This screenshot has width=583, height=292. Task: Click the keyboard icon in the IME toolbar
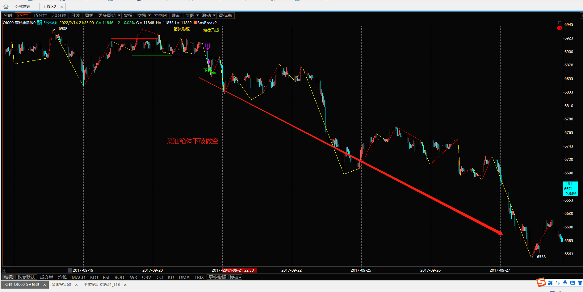point(573,283)
